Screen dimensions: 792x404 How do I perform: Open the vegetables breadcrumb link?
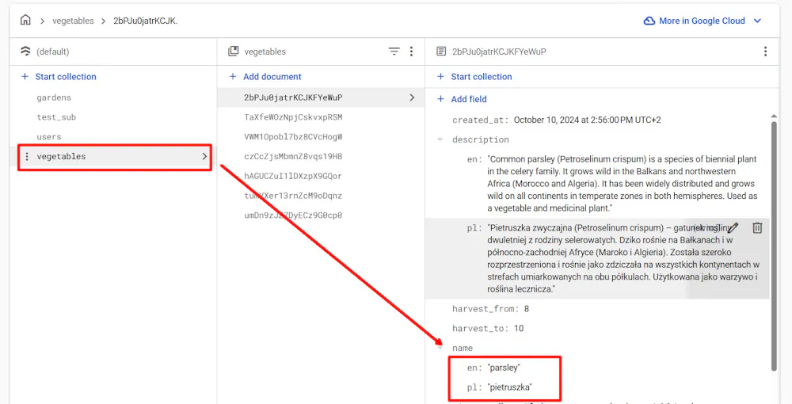coord(73,21)
